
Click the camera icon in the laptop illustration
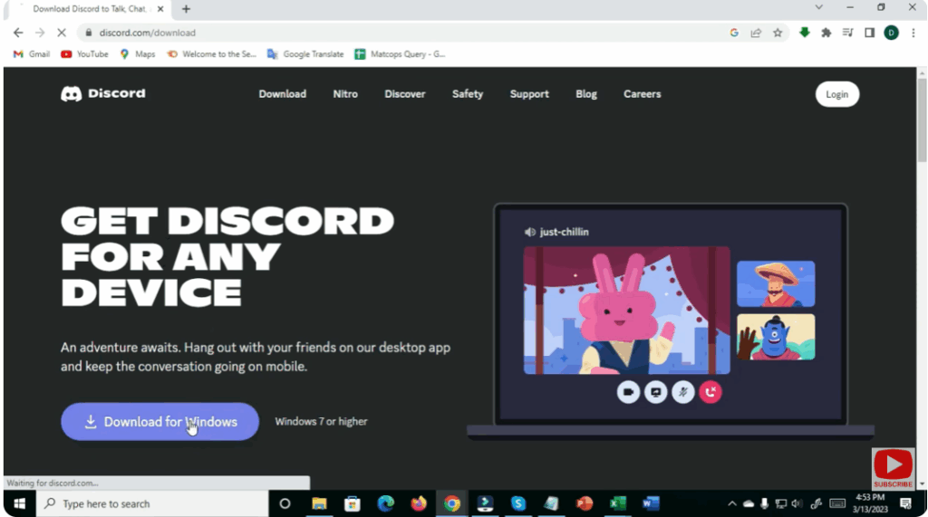click(x=628, y=392)
